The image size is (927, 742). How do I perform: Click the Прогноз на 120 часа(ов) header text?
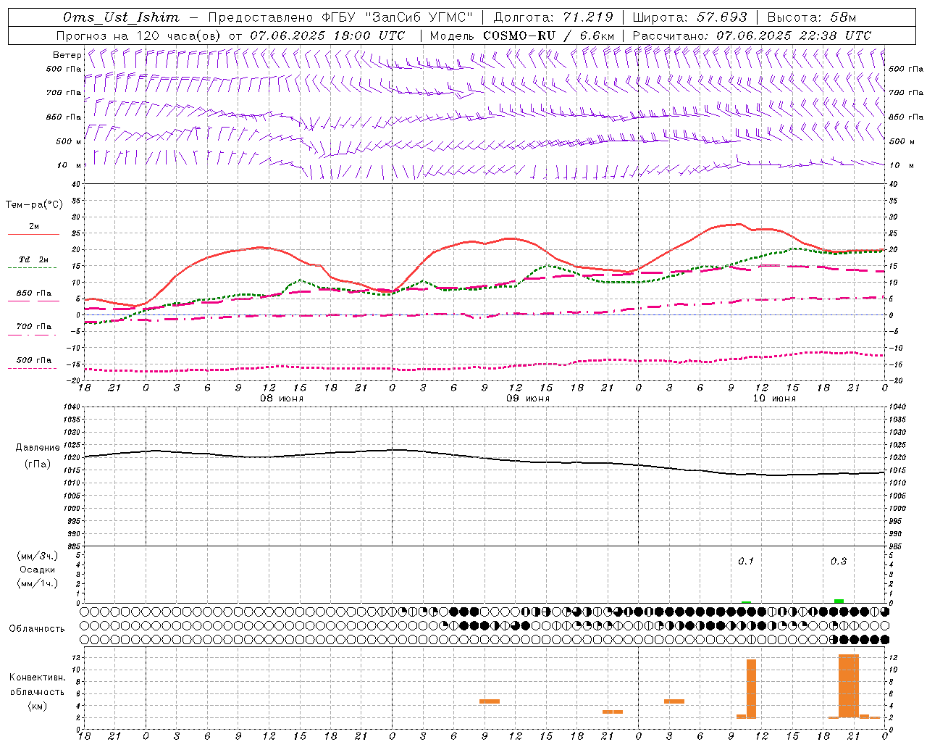(x=139, y=36)
